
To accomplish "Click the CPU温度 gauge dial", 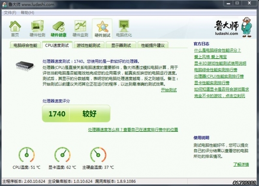I will [x=27, y=154].
